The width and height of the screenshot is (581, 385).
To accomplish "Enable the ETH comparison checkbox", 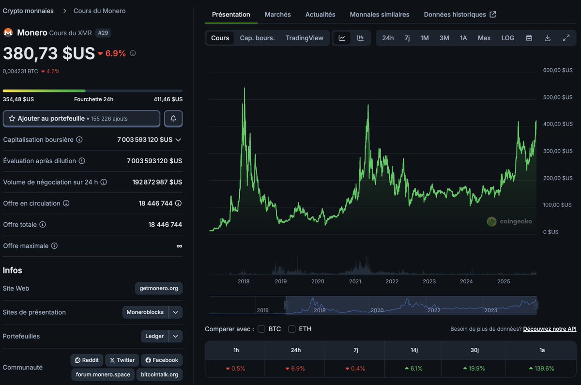I will pyautogui.click(x=292, y=329).
